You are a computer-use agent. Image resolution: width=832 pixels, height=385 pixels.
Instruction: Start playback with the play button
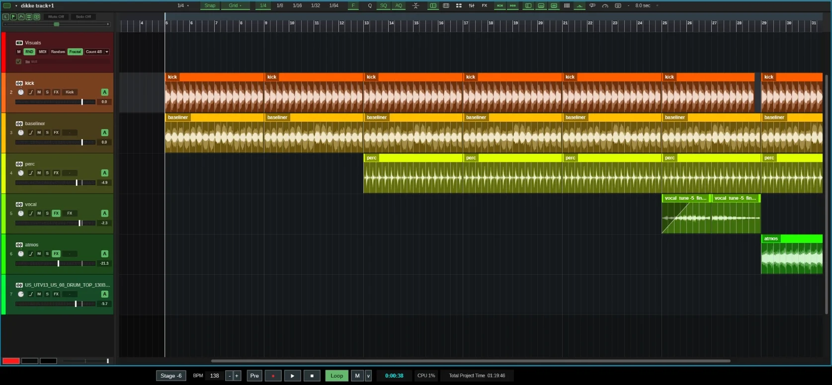(x=292, y=376)
